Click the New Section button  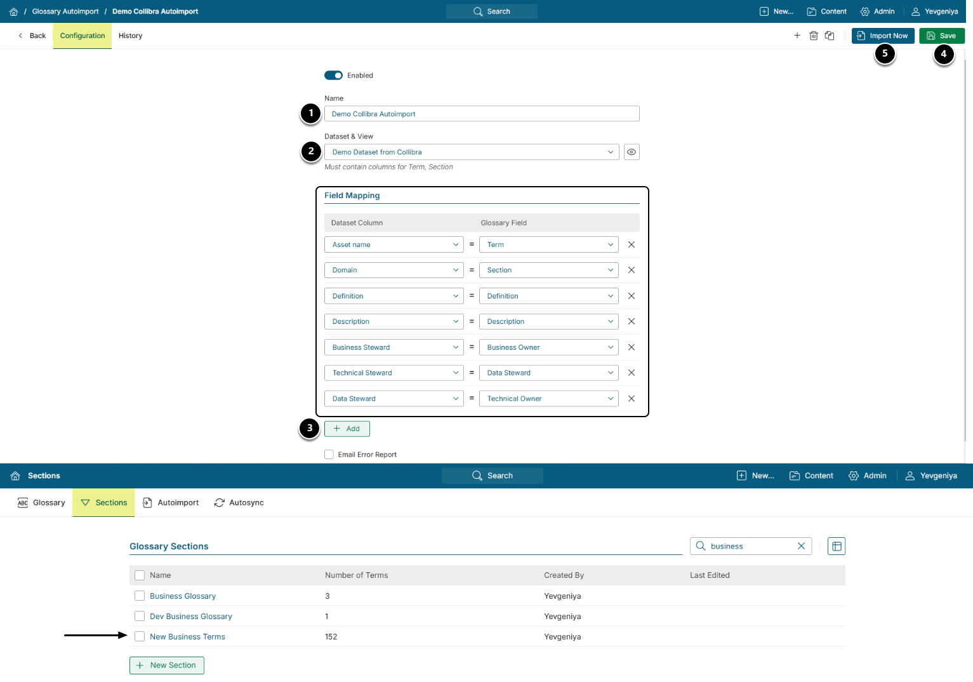coord(167,665)
